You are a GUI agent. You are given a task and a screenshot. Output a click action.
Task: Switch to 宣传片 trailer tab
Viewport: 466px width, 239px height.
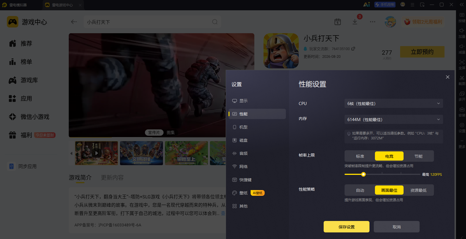tap(154, 133)
